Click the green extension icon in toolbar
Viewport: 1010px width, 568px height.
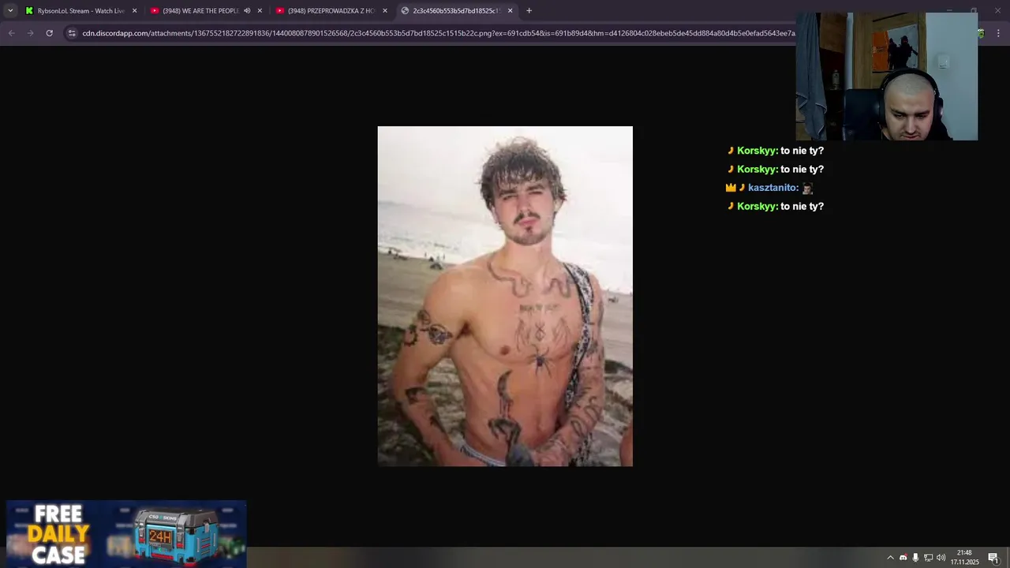(981, 33)
